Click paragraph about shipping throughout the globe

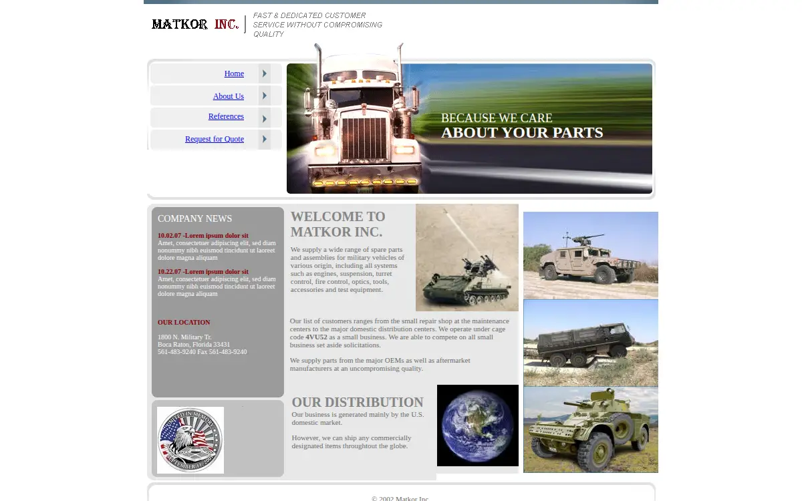352,442
